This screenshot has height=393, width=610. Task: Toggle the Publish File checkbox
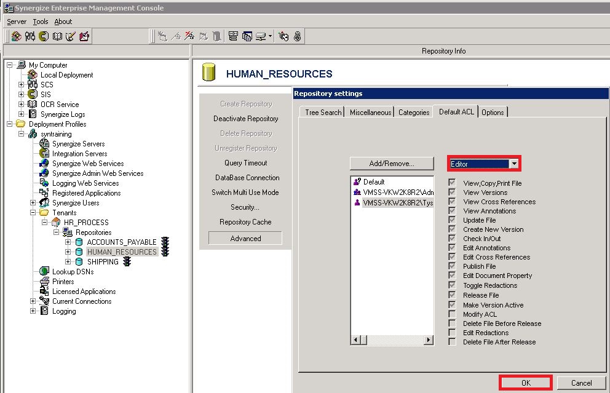[452, 266]
